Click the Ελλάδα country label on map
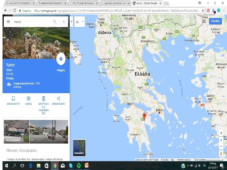This screenshot has width=227, height=170. click(142, 74)
